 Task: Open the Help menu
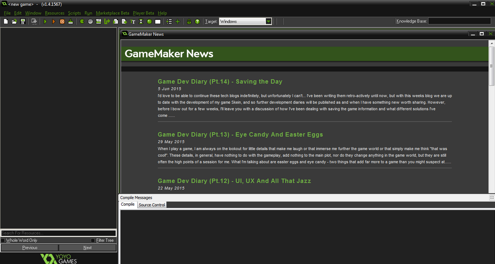tap(162, 13)
